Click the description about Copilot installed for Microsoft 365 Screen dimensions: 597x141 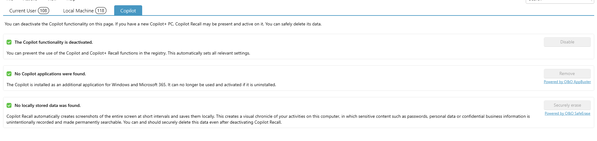(141, 85)
